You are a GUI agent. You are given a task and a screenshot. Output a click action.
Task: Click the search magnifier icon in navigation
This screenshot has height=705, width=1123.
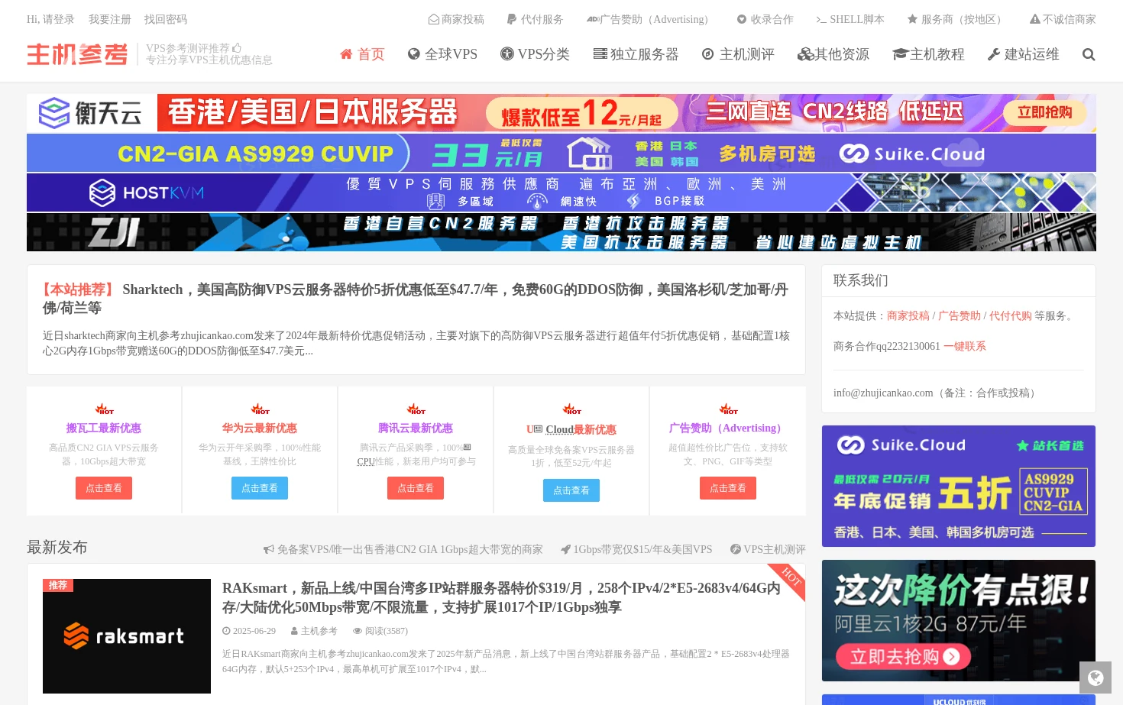[1089, 54]
